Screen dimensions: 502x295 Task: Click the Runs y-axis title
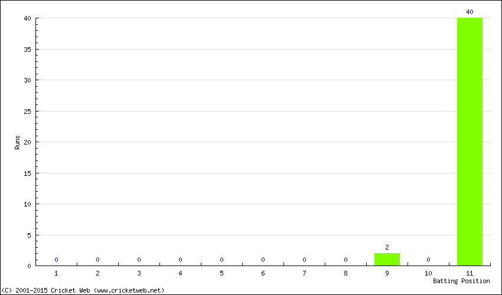click(x=17, y=142)
